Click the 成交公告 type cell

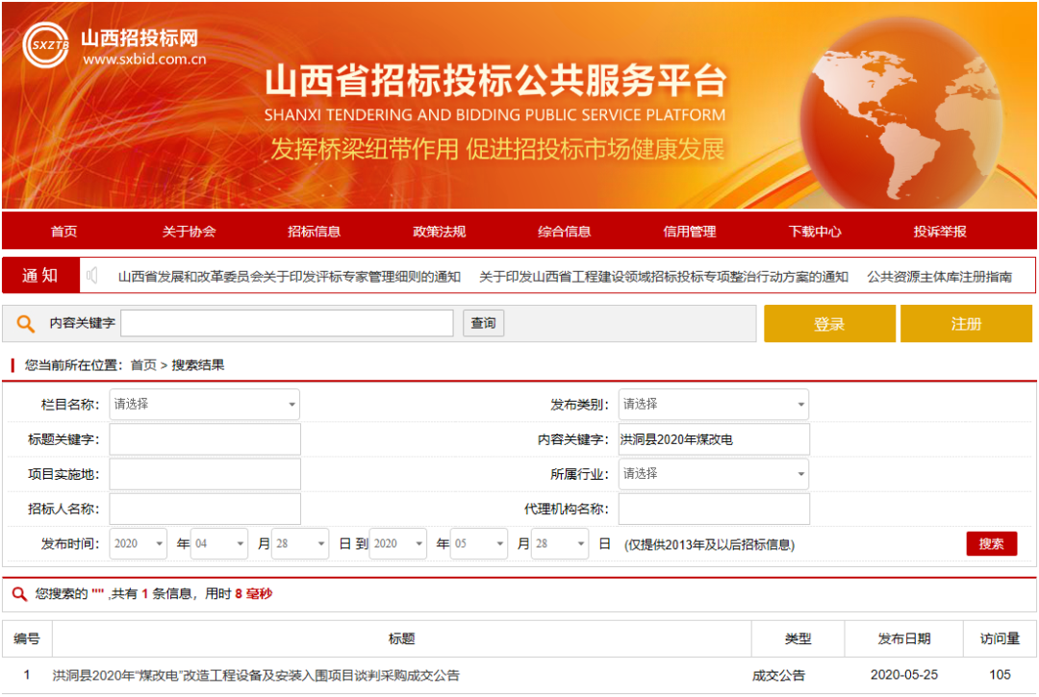[778, 675]
